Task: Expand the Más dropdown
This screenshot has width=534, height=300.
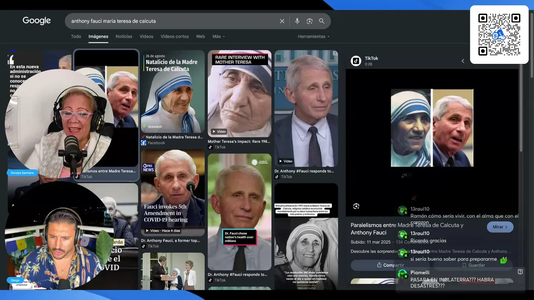Action: pos(219,37)
